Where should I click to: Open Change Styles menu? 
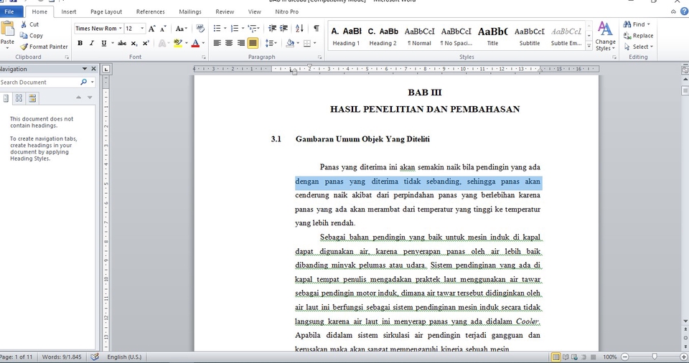click(605, 37)
